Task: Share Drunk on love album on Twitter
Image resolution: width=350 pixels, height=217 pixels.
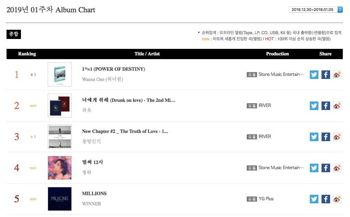Action: tap(314, 106)
